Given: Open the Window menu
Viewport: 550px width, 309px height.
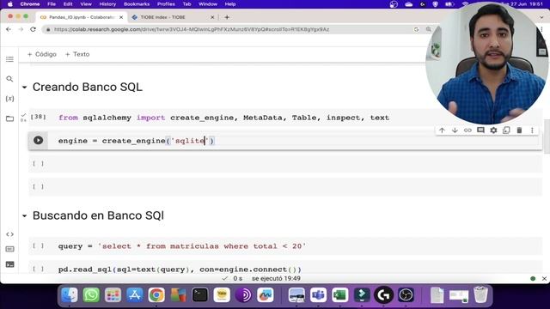Looking at the screenshot, I should pos(208,4).
